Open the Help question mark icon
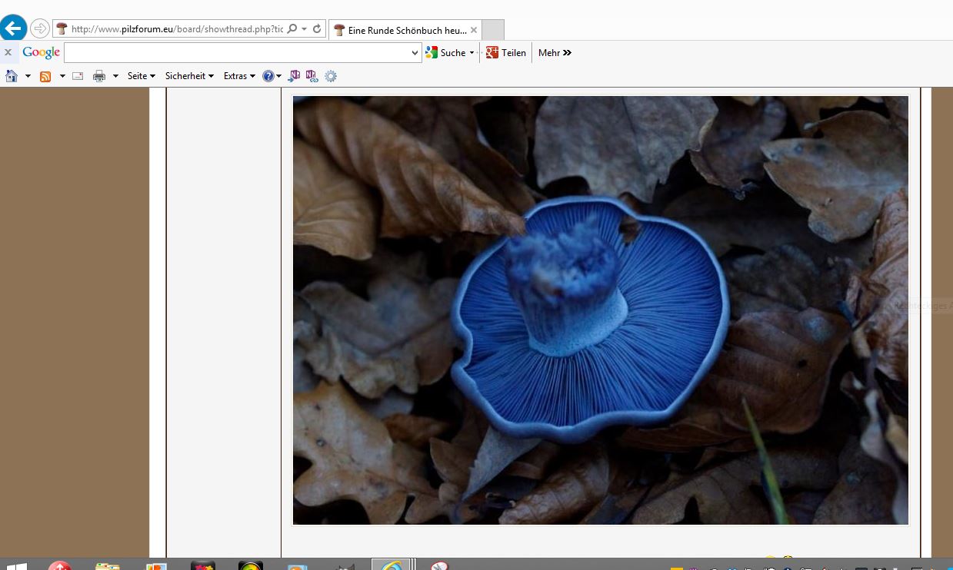953x570 pixels. tap(268, 76)
